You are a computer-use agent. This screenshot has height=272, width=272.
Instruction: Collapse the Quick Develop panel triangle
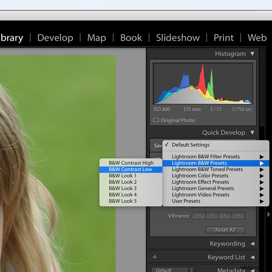(x=253, y=133)
